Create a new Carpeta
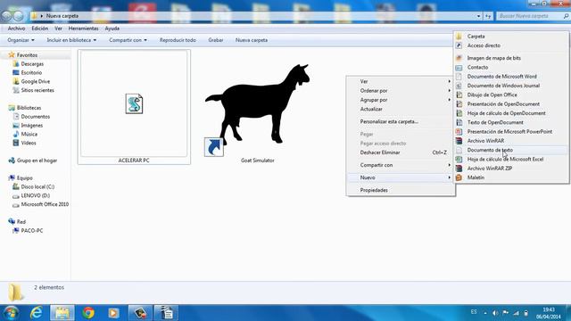This screenshot has height=321, width=571. click(511, 37)
